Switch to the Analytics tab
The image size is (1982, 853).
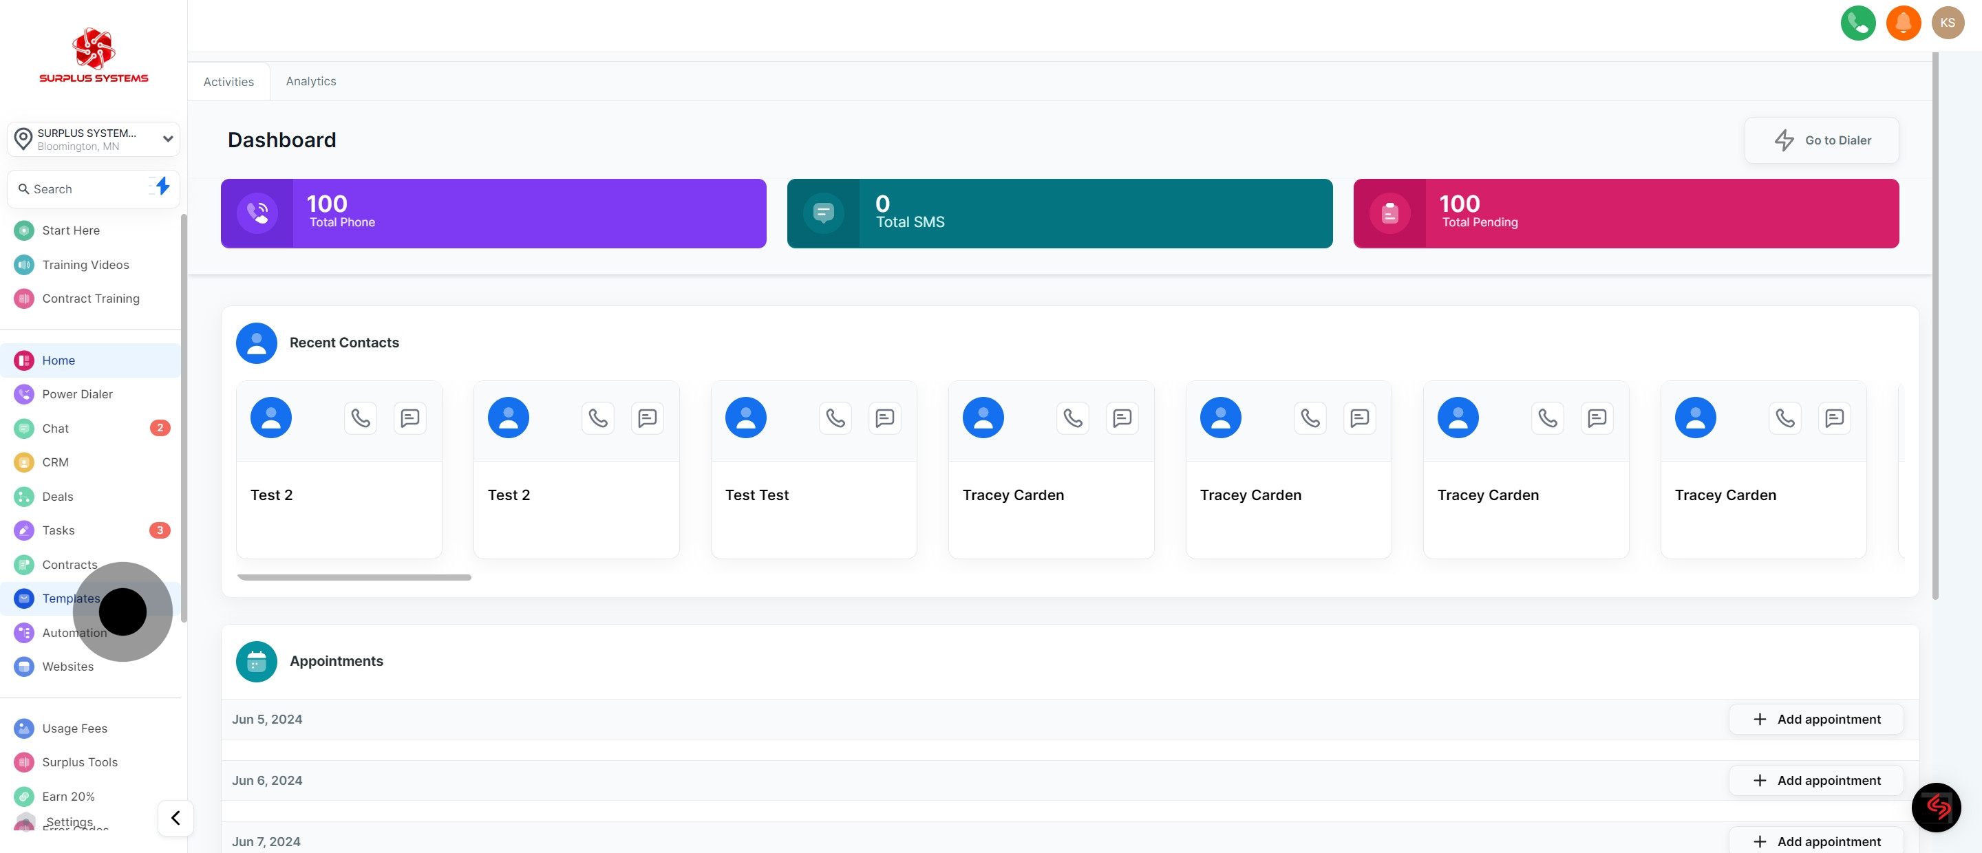311,80
